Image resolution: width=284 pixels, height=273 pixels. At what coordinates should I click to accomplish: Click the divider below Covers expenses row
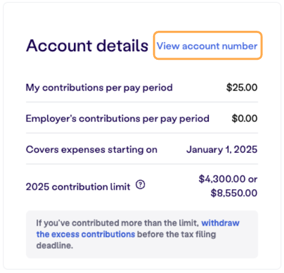(x=142, y=164)
